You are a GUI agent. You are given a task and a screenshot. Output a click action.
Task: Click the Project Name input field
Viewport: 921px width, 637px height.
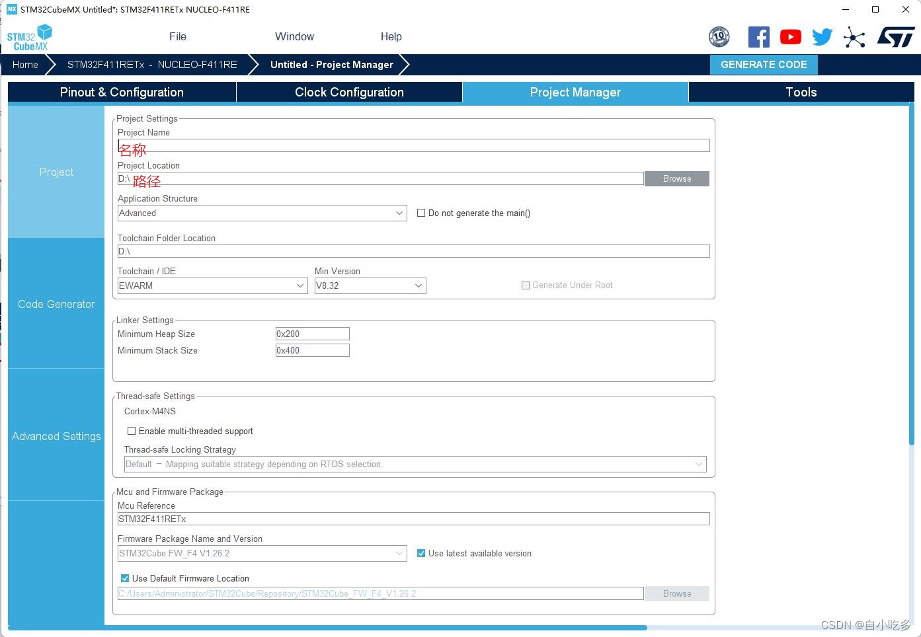(x=414, y=145)
